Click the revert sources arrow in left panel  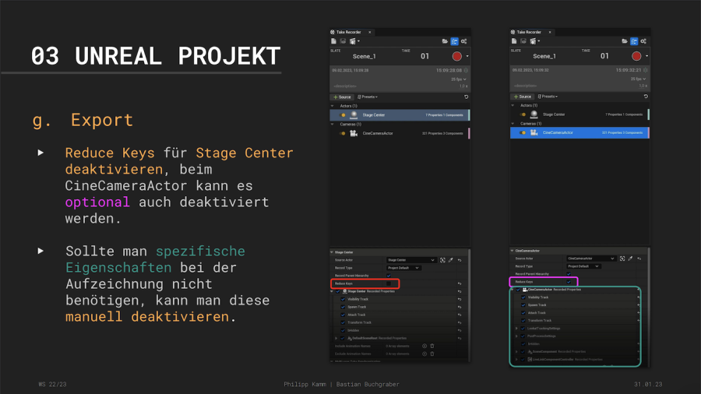pyautogui.click(x=466, y=97)
